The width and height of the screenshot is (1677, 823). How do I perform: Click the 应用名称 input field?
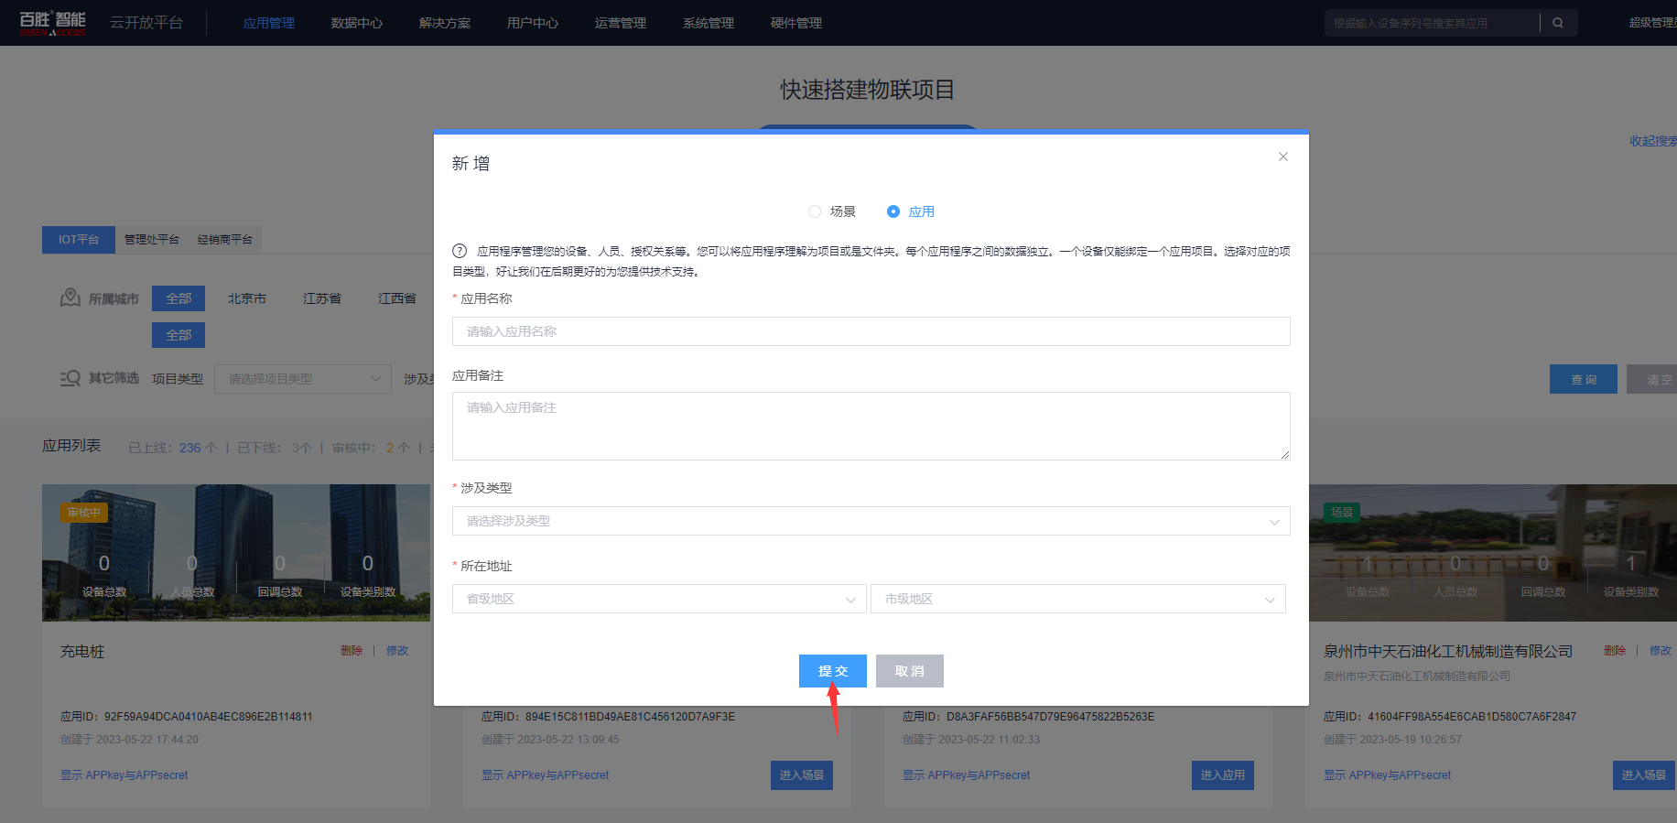(x=871, y=331)
